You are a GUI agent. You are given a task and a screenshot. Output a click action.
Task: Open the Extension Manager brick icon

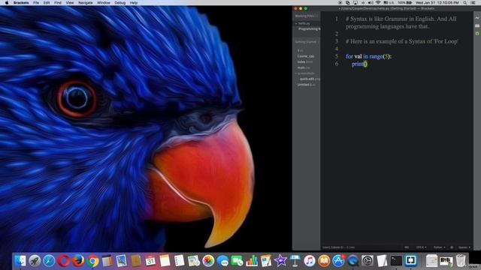click(x=477, y=25)
